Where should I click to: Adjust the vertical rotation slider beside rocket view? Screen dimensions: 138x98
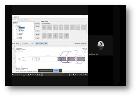tap(13, 58)
